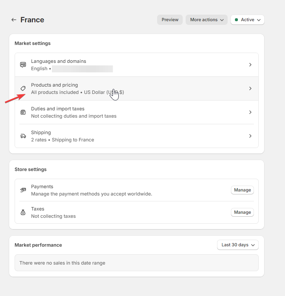The image size is (285, 296).
Task: Select the Duties and import taxes title
Action: 58,109
